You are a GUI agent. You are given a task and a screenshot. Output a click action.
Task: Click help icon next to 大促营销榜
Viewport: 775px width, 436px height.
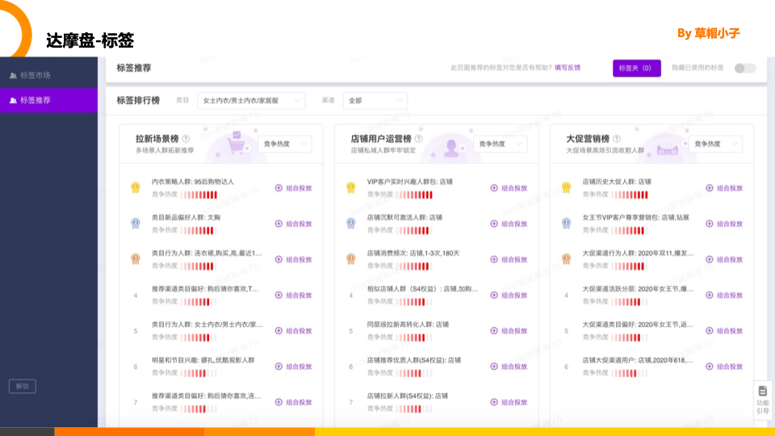pyautogui.click(x=616, y=139)
